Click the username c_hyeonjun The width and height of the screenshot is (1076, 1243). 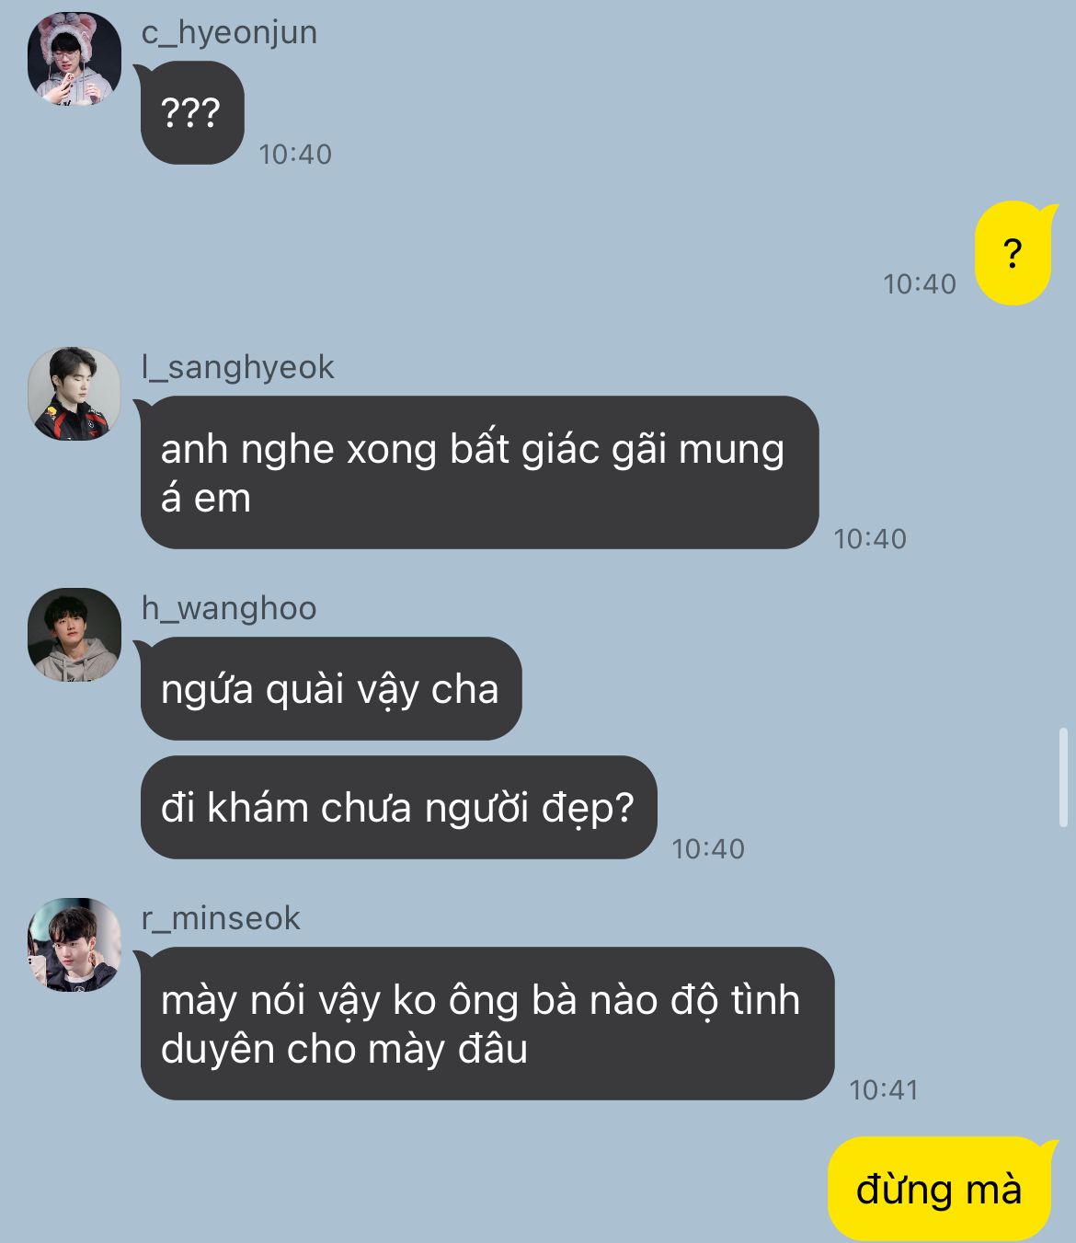pos(229,32)
